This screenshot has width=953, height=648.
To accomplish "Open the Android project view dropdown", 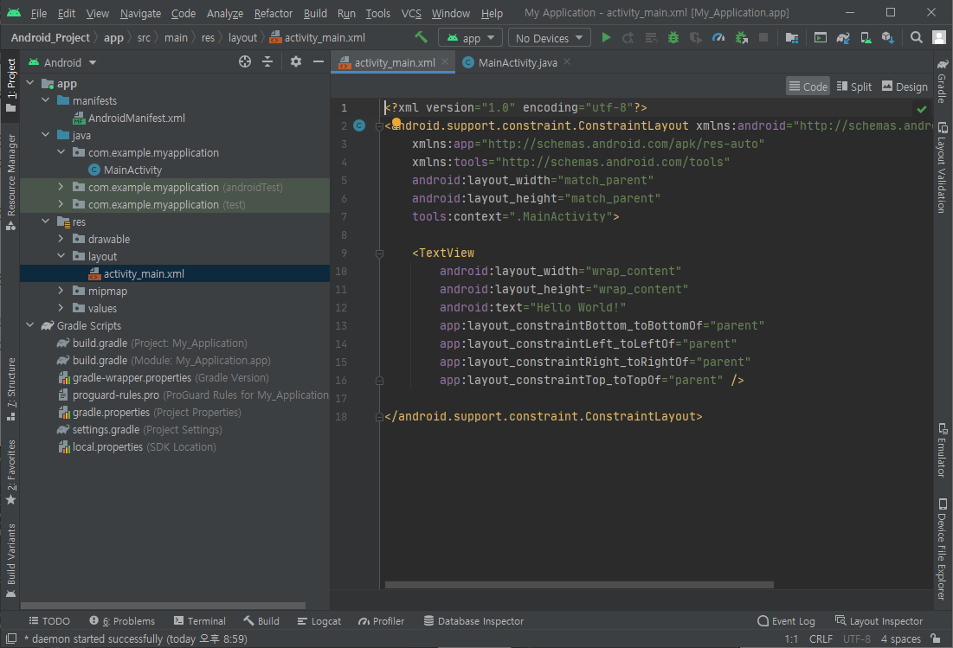I will (x=62, y=62).
